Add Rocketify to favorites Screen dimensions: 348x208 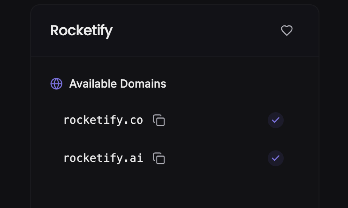pos(287,30)
